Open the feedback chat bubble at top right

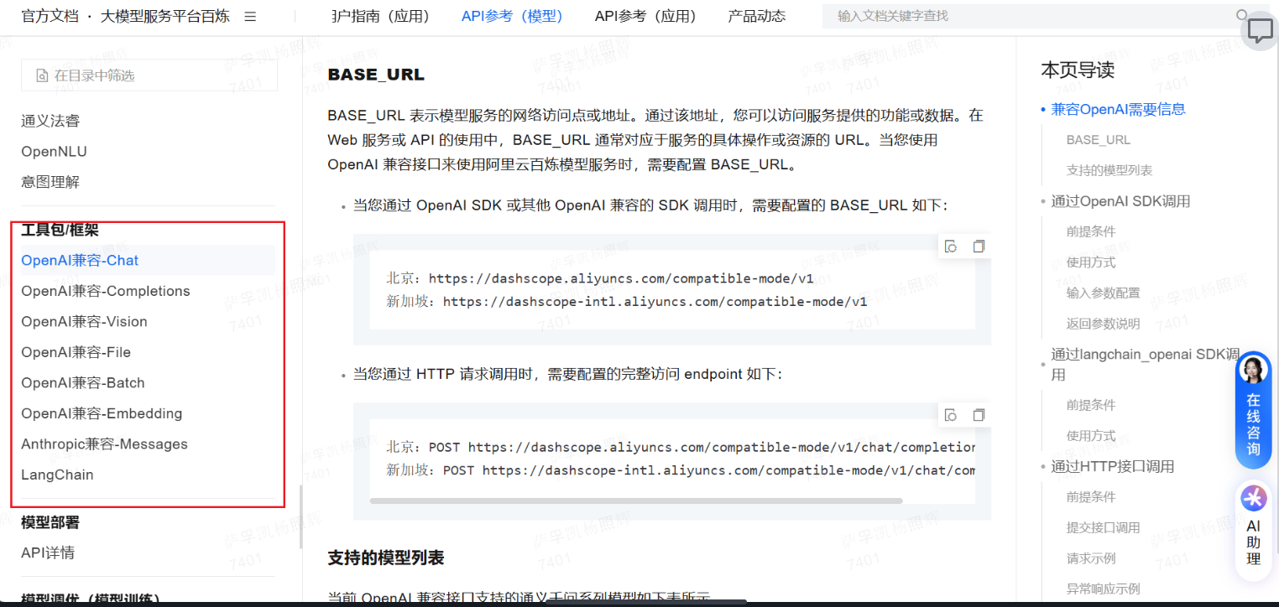click(1259, 30)
